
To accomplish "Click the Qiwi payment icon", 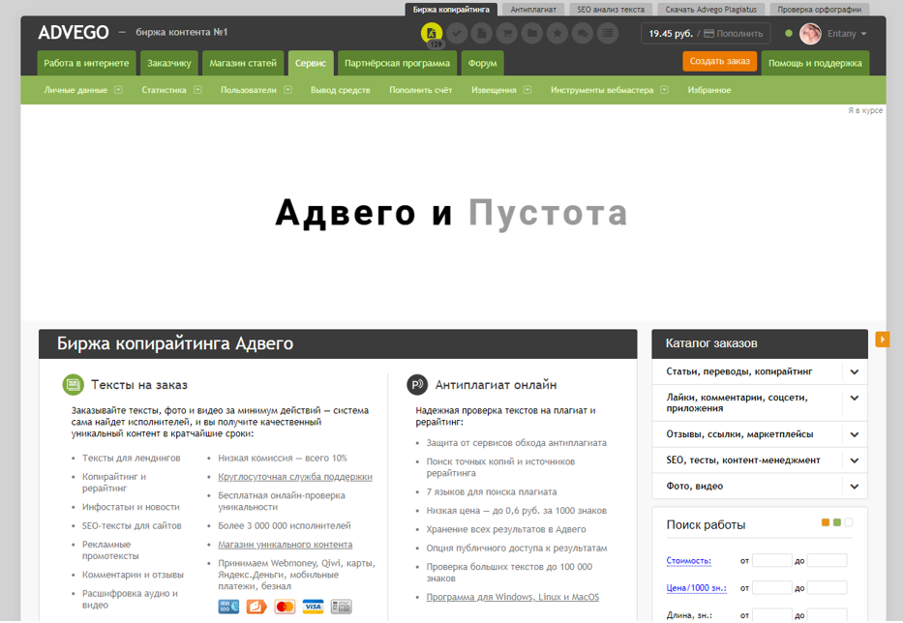I will [x=256, y=607].
